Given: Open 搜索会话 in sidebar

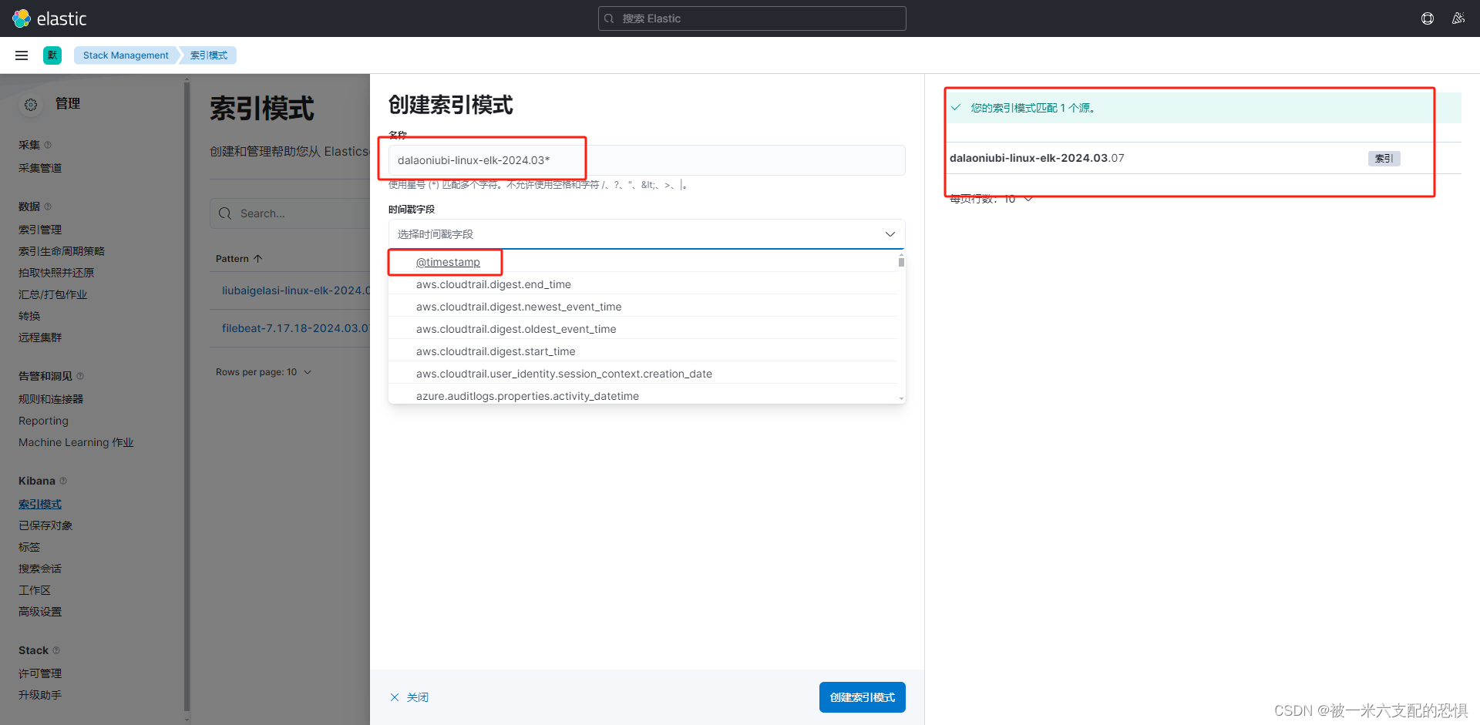Looking at the screenshot, I should 40,569.
